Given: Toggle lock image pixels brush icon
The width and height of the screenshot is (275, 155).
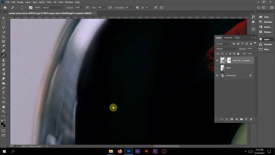Looking at the screenshot, I should 226,53.
